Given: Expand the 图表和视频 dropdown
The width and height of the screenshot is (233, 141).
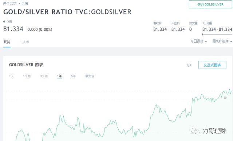Looking at the screenshot, I should (222, 41).
